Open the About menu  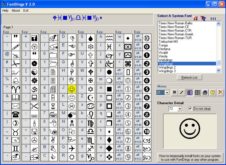16,10
